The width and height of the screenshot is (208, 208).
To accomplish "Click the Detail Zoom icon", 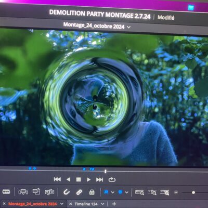I will tap(152, 192).
